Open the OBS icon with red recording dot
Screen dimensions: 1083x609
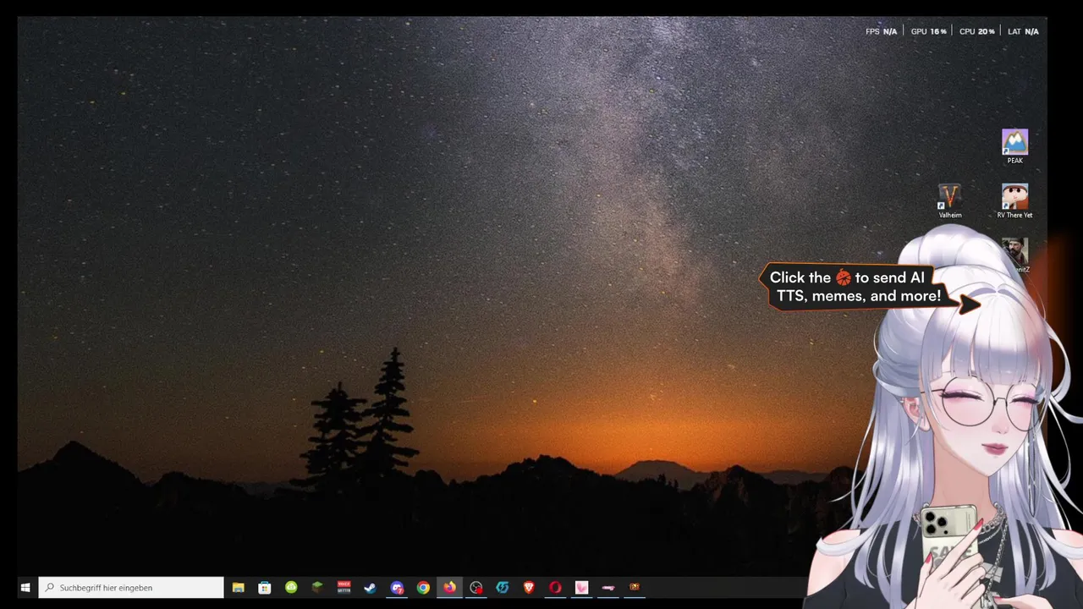(476, 587)
